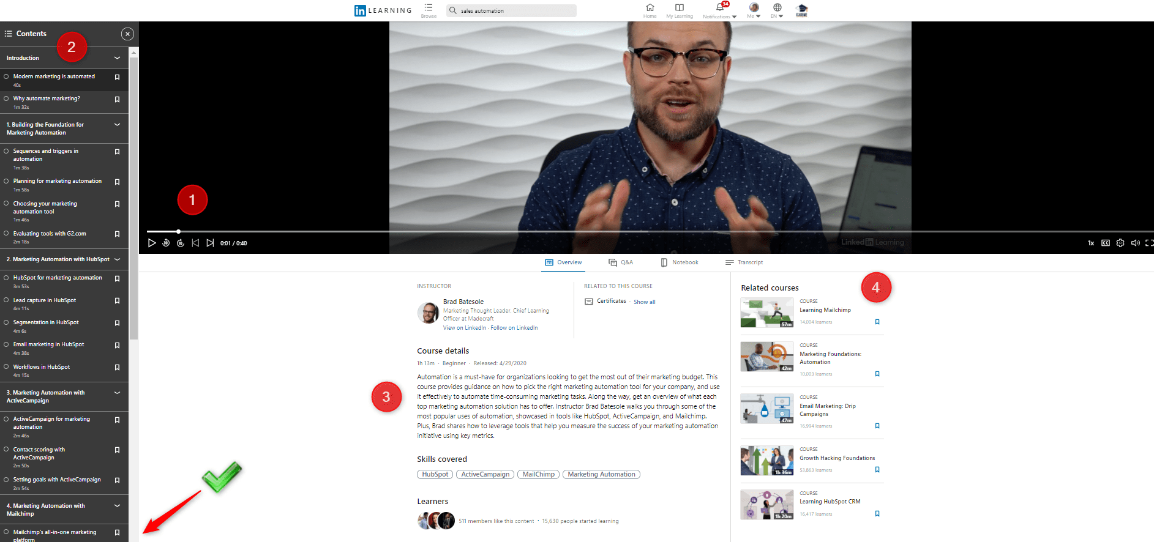This screenshot has width=1154, height=542.
Task: Bookmark Segmentation in HubSpot
Action: tap(117, 323)
